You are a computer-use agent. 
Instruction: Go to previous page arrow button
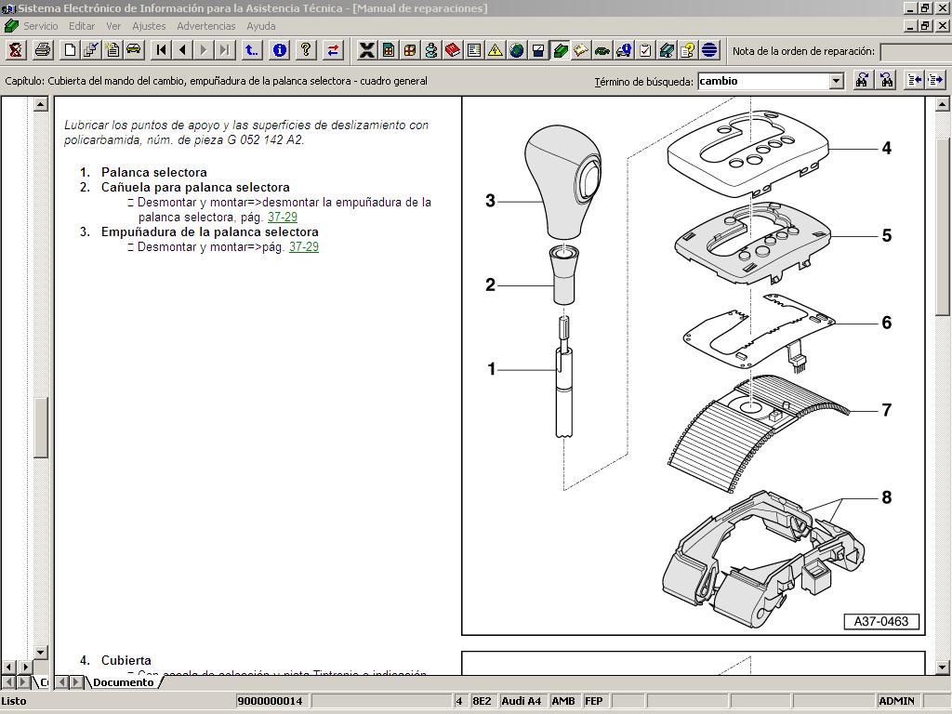pyautogui.click(x=182, y=50)
